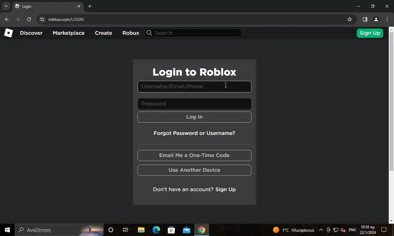Open the network icon in system tray
The height and width of the screenshot is (236, 394).
[336, 230]
